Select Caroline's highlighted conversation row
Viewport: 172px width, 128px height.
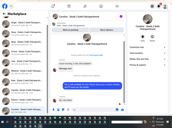(x=23, y=111)
